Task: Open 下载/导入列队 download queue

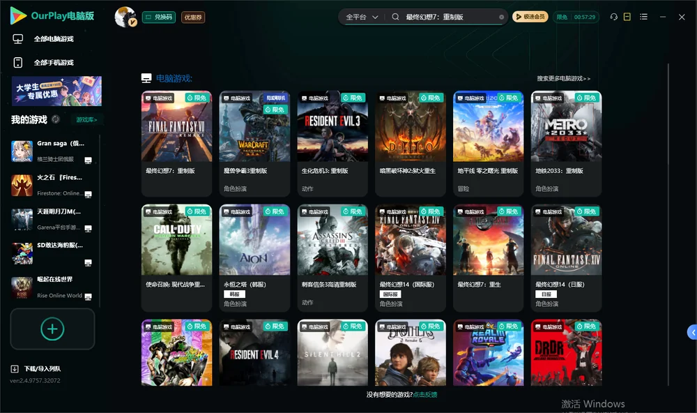Action: tap(43, 369)
